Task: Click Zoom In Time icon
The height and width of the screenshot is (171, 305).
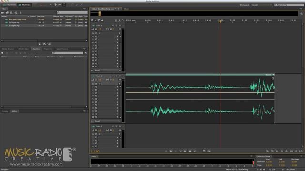Action: (x=277, y=151)
